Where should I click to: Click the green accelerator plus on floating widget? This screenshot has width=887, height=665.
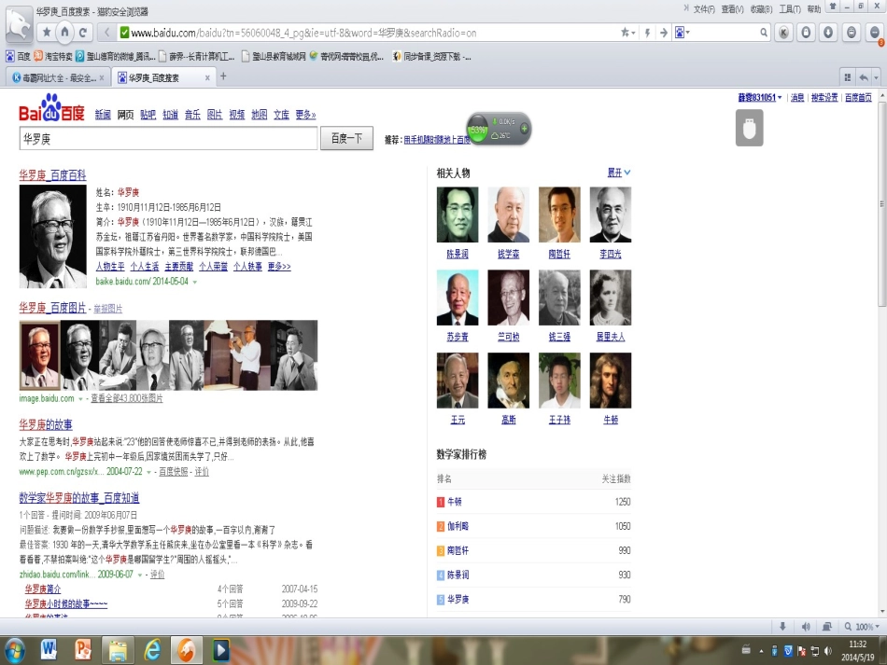(x=524, y=129)
